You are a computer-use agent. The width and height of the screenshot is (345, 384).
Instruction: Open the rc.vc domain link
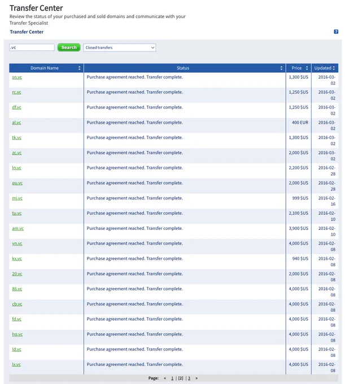point(16,92)
